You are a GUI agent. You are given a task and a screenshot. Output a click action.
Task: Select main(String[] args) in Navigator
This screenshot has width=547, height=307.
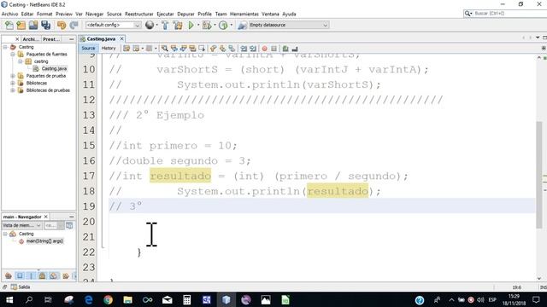tap(44, 240)
